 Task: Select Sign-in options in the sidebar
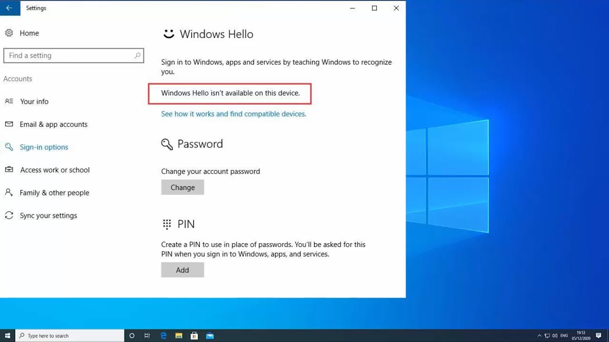point(44,147)
